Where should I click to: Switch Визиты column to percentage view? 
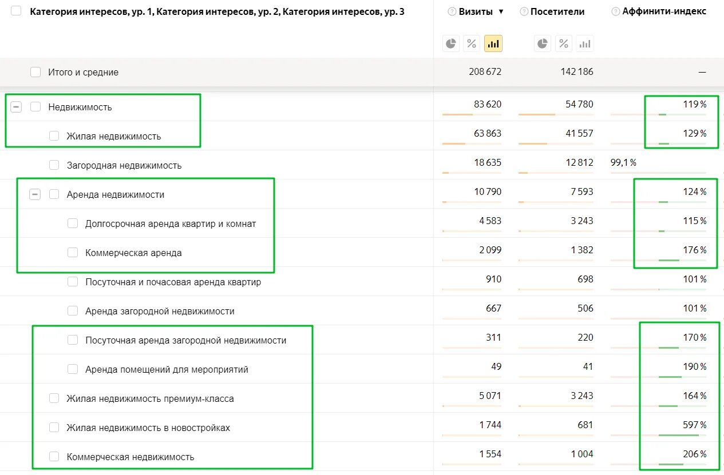[471, 43]
